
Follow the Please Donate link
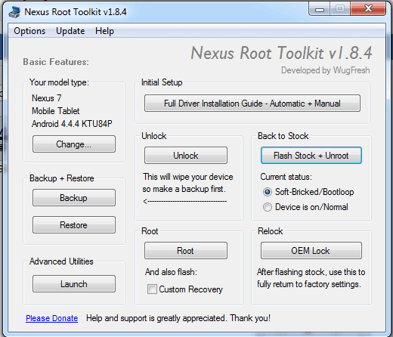(51, 318)
